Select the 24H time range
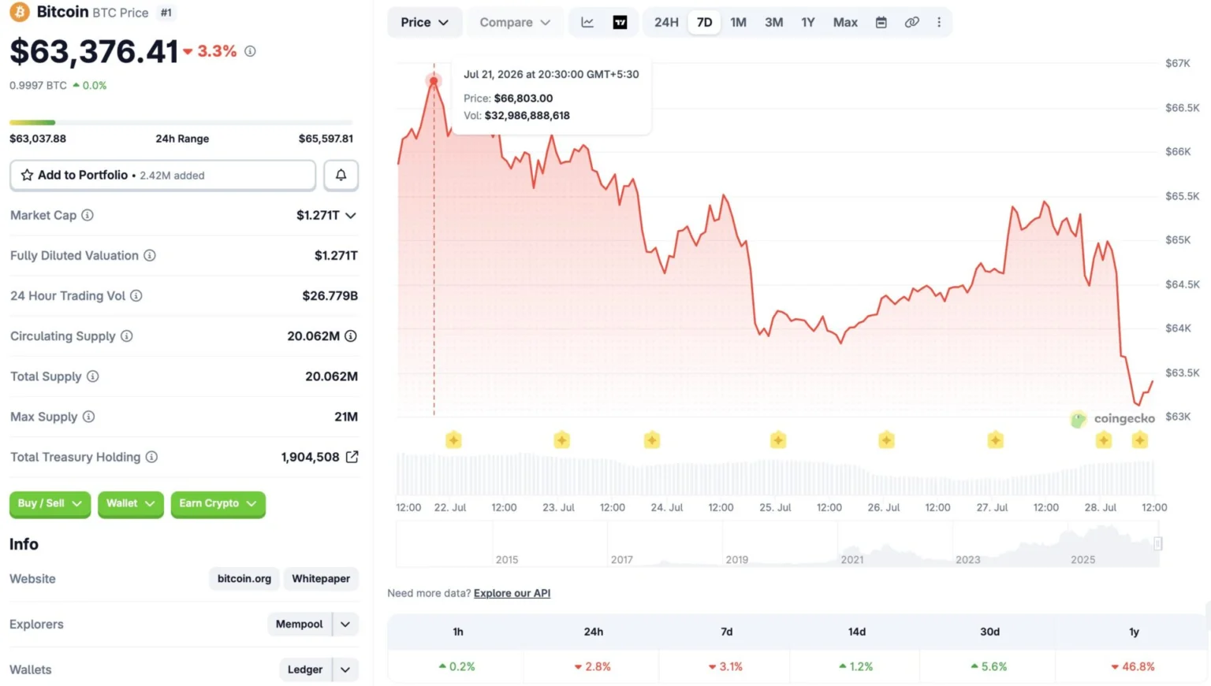Viewport: 1211px width, 686px height. [x=666, y=22]
